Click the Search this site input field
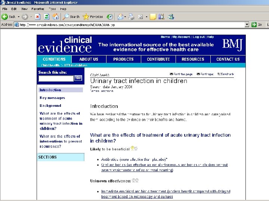The width and height of the screenshot is (269, 201). coord(56,79)
